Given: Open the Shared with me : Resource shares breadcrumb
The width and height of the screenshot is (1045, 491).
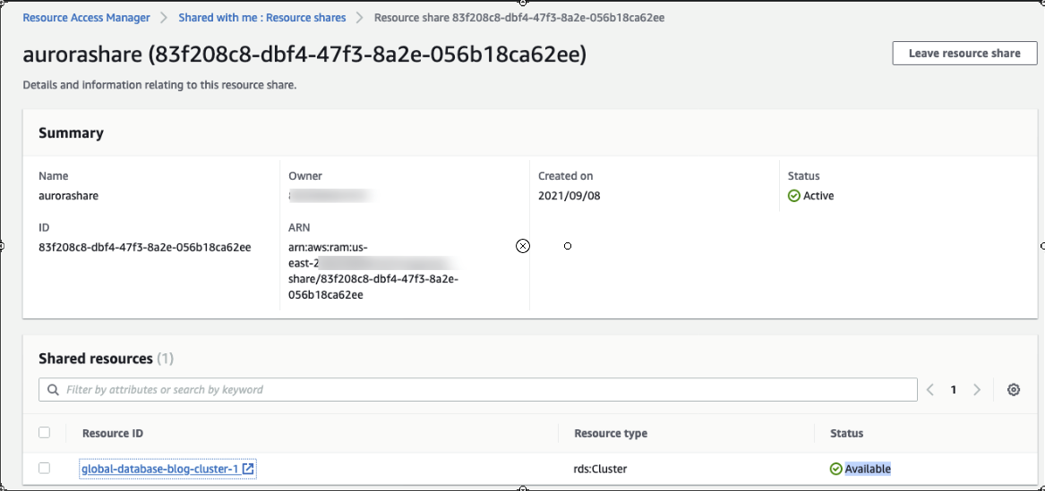Looking at the screenshot, I should 261,18.
